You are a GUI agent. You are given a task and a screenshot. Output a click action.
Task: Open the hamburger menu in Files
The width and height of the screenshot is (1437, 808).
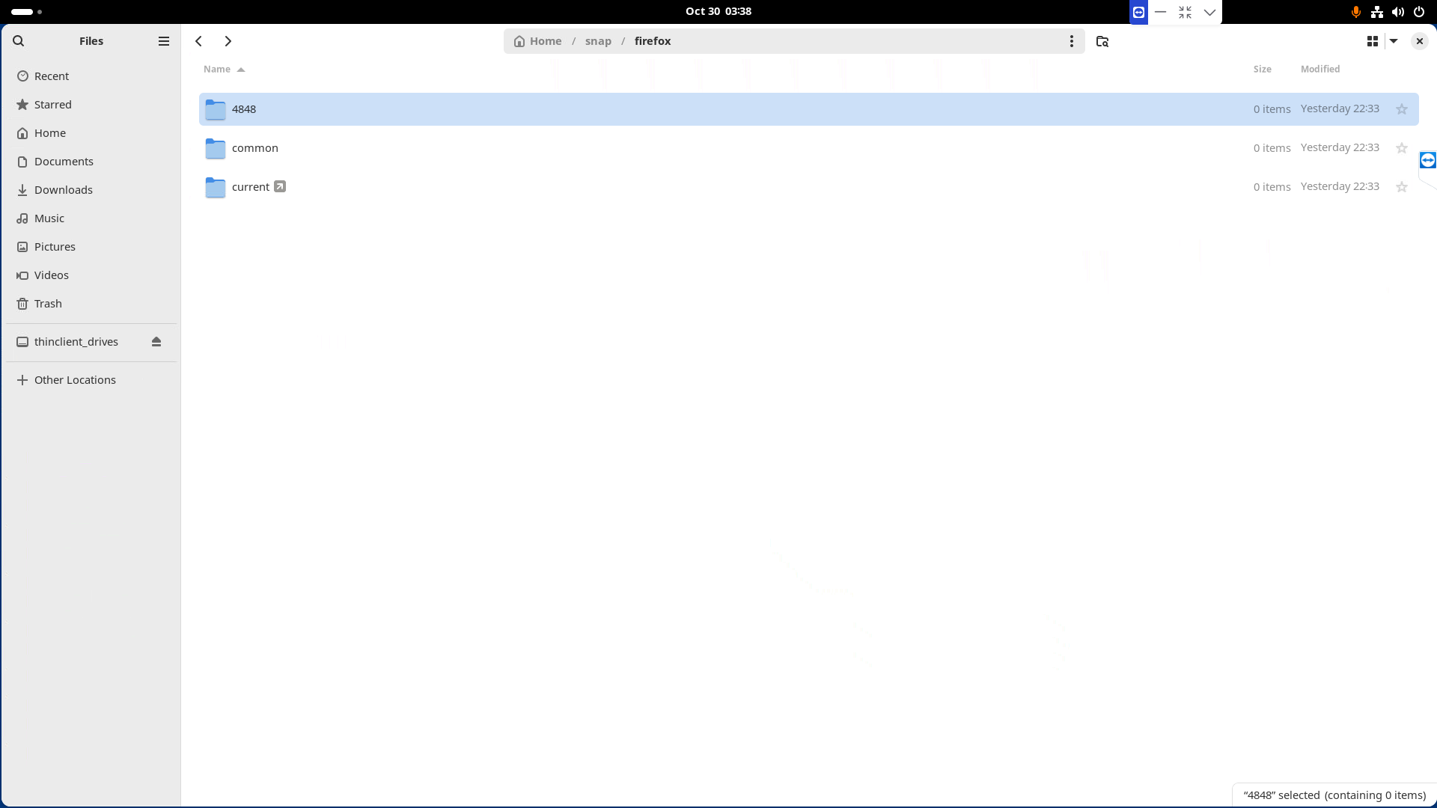pos(163,40)
